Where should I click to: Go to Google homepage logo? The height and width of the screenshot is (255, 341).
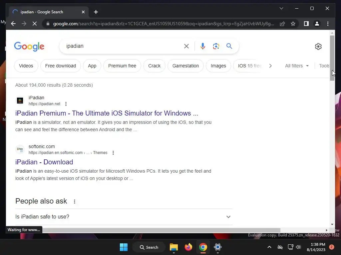tap(29, 46)
